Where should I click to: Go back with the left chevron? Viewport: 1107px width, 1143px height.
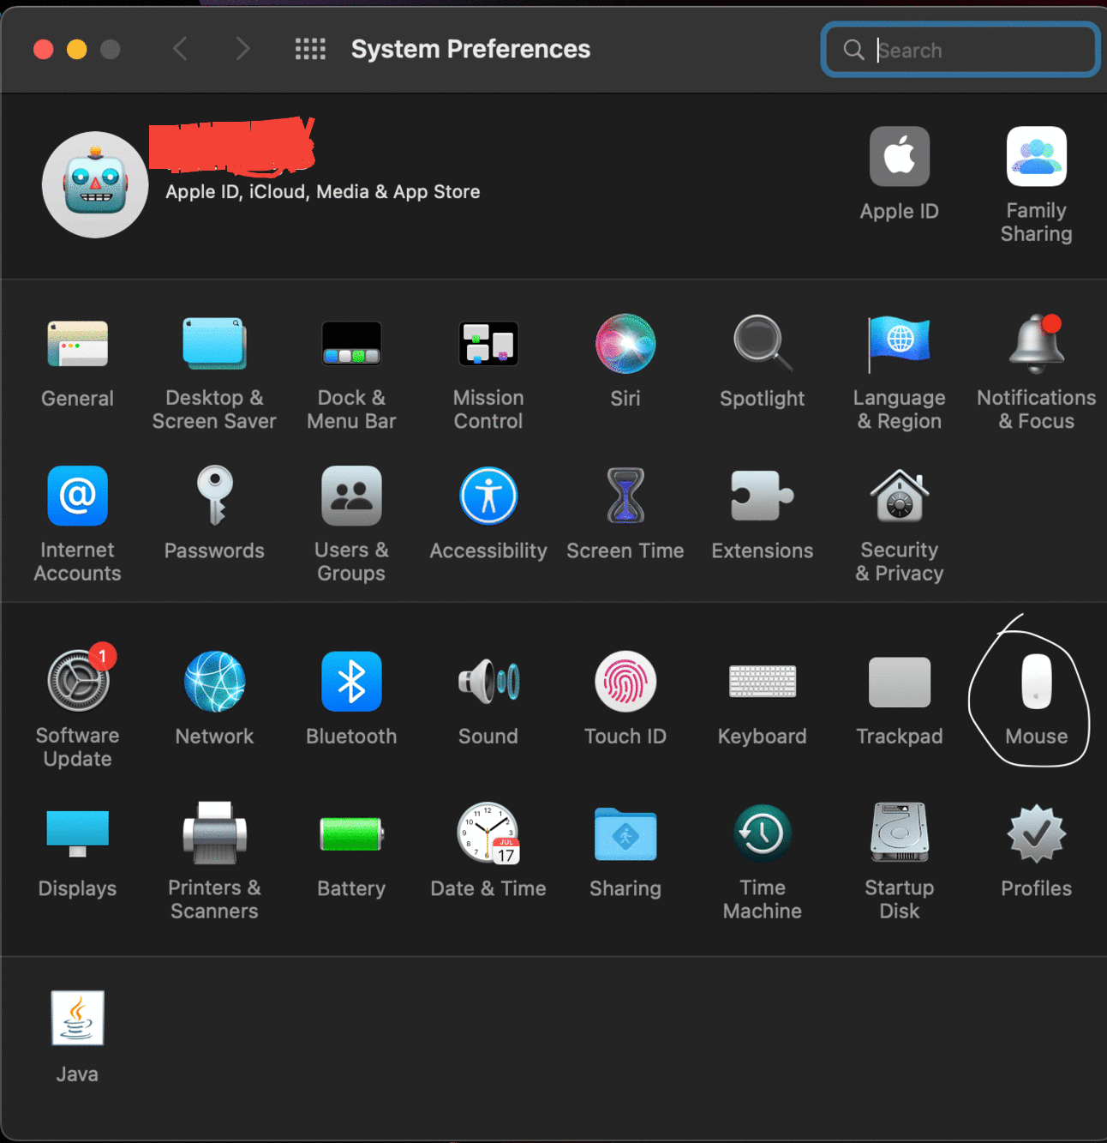click(180, 49)
